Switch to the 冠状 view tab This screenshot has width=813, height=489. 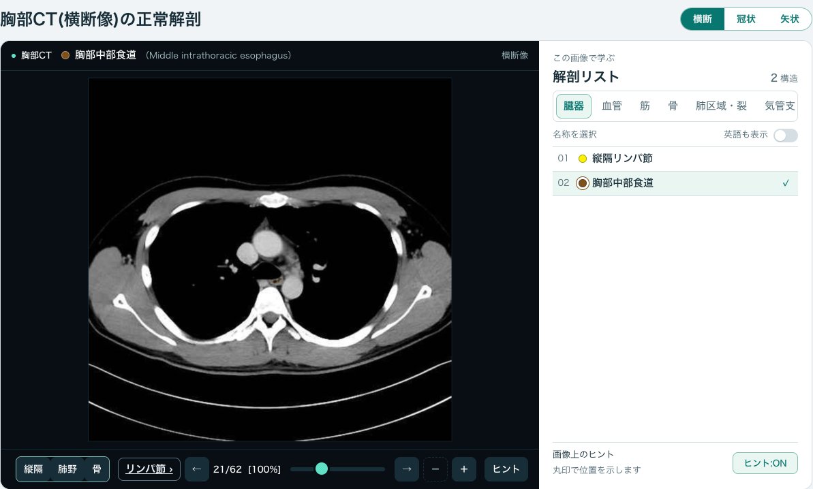746,19
